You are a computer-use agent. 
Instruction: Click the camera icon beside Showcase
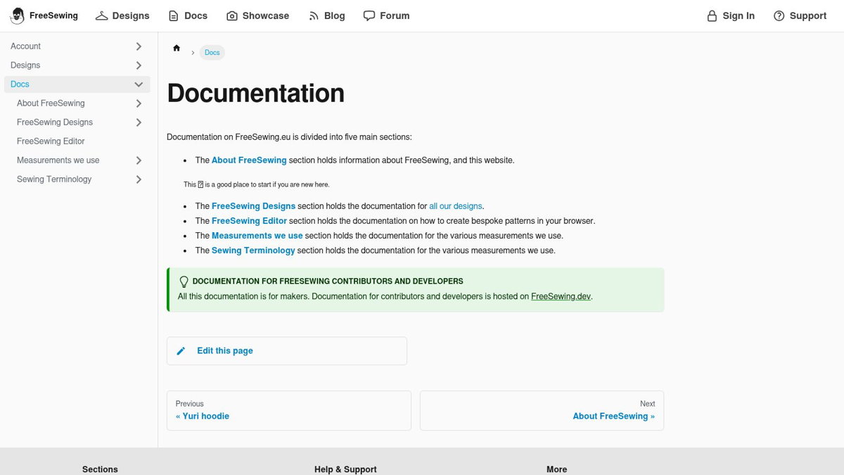pyautogui.click(x=232, y=15)
